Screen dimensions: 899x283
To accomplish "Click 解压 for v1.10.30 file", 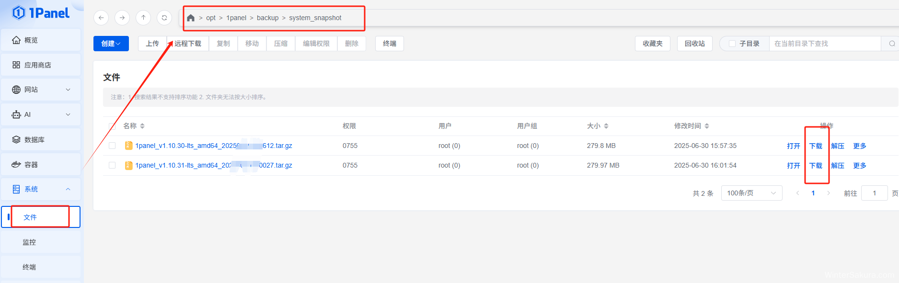I will click(838, 146).
